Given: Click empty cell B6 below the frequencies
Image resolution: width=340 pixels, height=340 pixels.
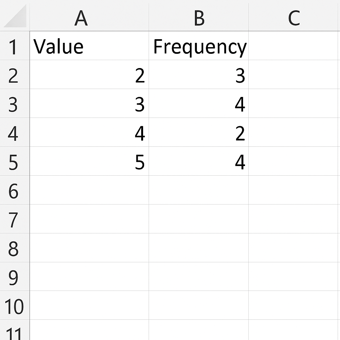Looking at the screenshot, I should tap(199, 191).
